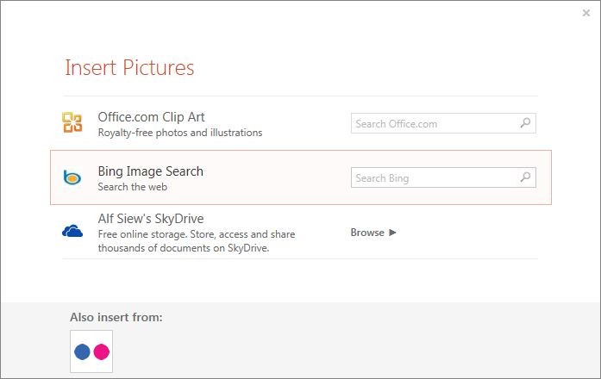This screenshot has width=601, height=379.
Task: Click the Search Bing magnifier icon
Action: pos(525,177)
